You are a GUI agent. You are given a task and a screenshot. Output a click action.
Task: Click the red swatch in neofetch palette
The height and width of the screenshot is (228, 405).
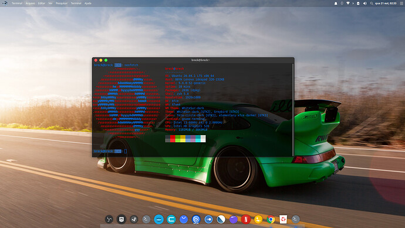173,139
